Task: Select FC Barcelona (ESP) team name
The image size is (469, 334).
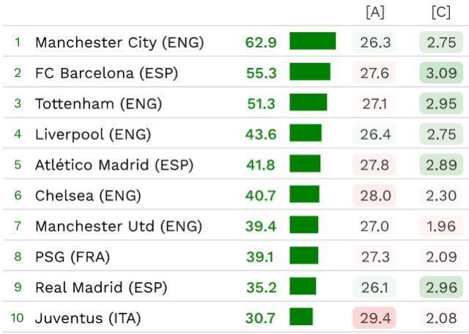Action: (106, 73)
